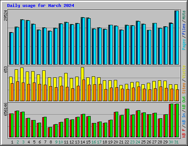Click the 'Sites' legend label

point(184,88)
